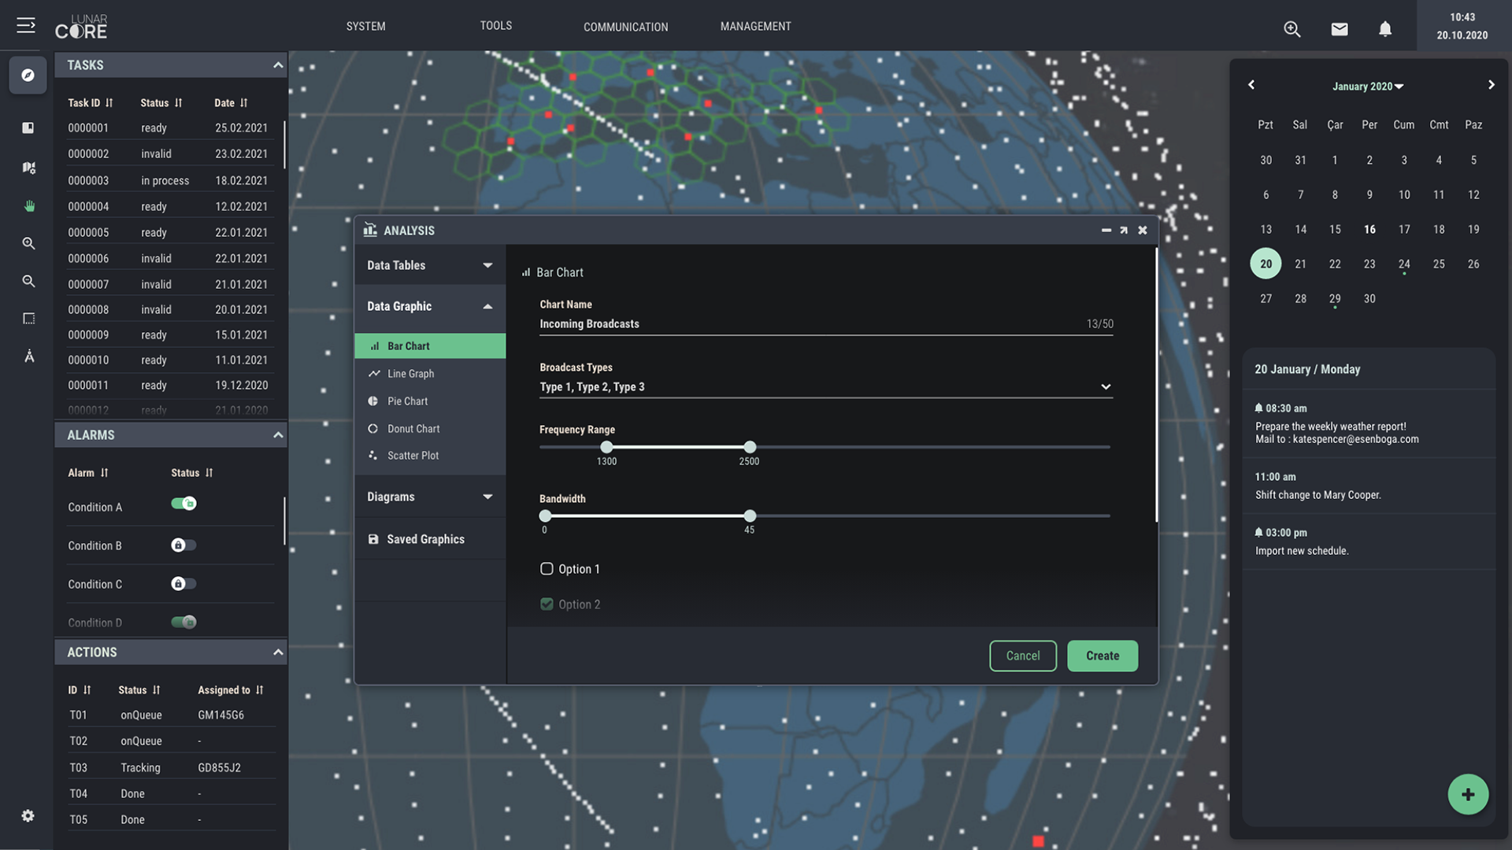The height and width of the screenshot is (850, 1512).
Task: Select day 16 in the calendar
Action: tap(1369, 229)
